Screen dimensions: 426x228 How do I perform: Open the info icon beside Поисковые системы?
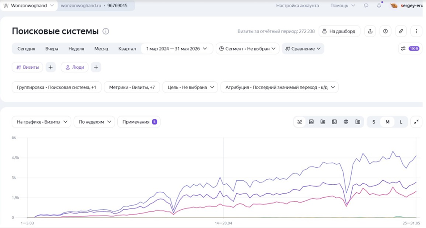pyautogui.click(x=106, y=31)
